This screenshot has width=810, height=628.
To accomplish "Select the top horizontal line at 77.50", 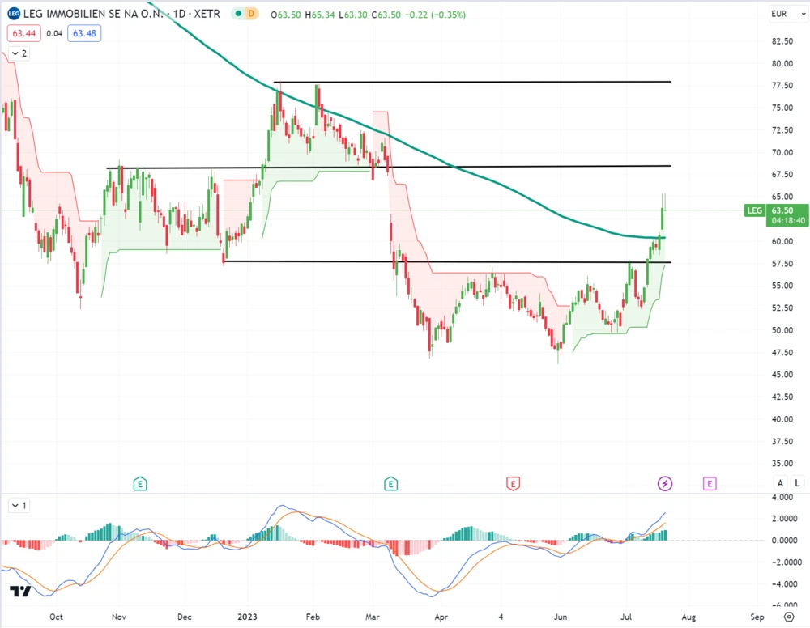I will [472, 82].
